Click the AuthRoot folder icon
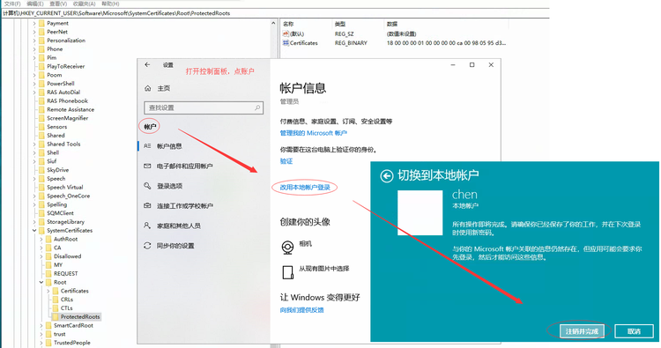The width and height of the screenshot is (661, 348). point(48,239)
